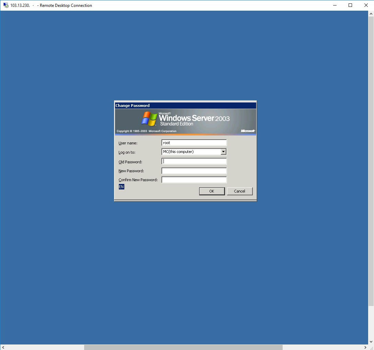Cancel the Change Password dialog

(x=239, y=191)
